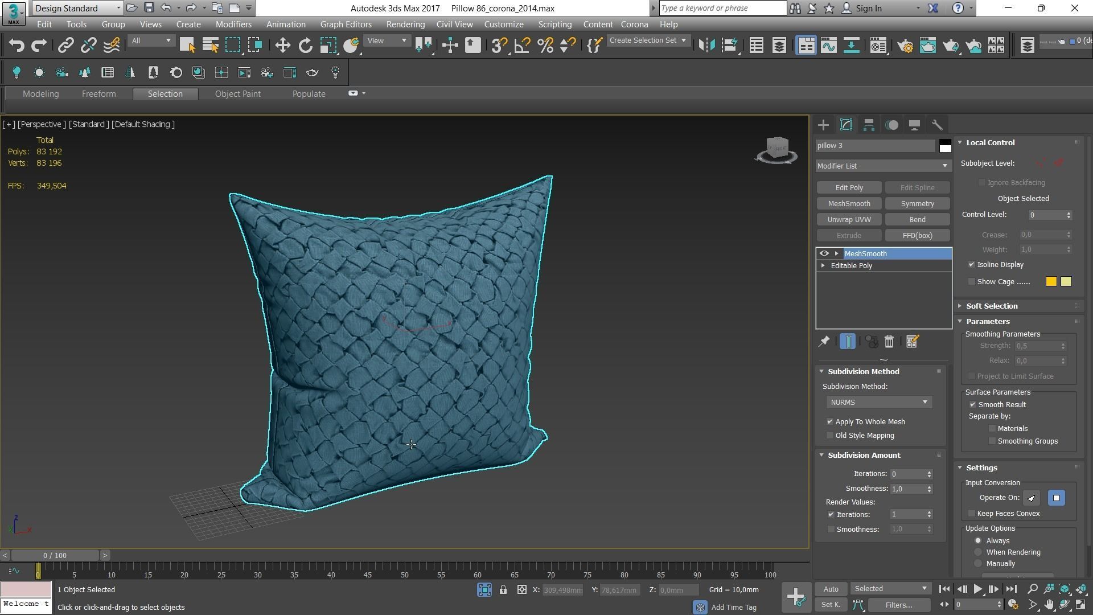Image resolution: width=1093 pixels, height=615 pixels.
Task: Toggle MeshSmooth modifier visibility eye
Action: click(824, 253)
